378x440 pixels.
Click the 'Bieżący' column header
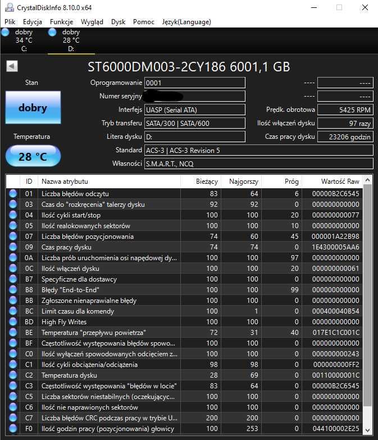[201, 182]
